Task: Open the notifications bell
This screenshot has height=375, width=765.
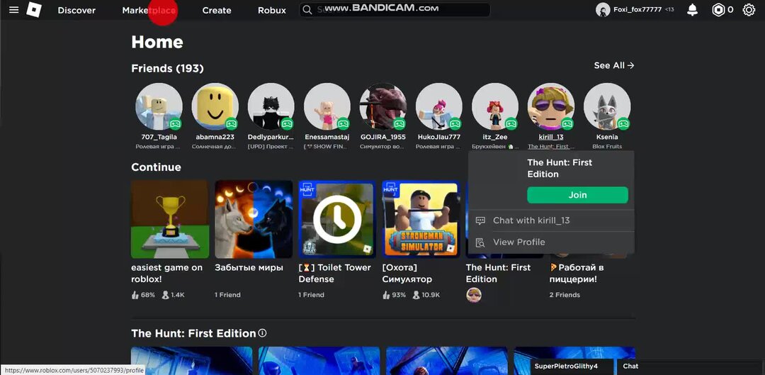Action: point(692,10)
